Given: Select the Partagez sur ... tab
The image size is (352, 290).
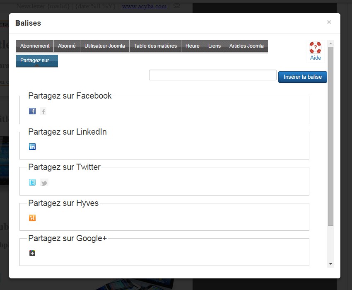Looking at the screenshot, I should [37, 60].
